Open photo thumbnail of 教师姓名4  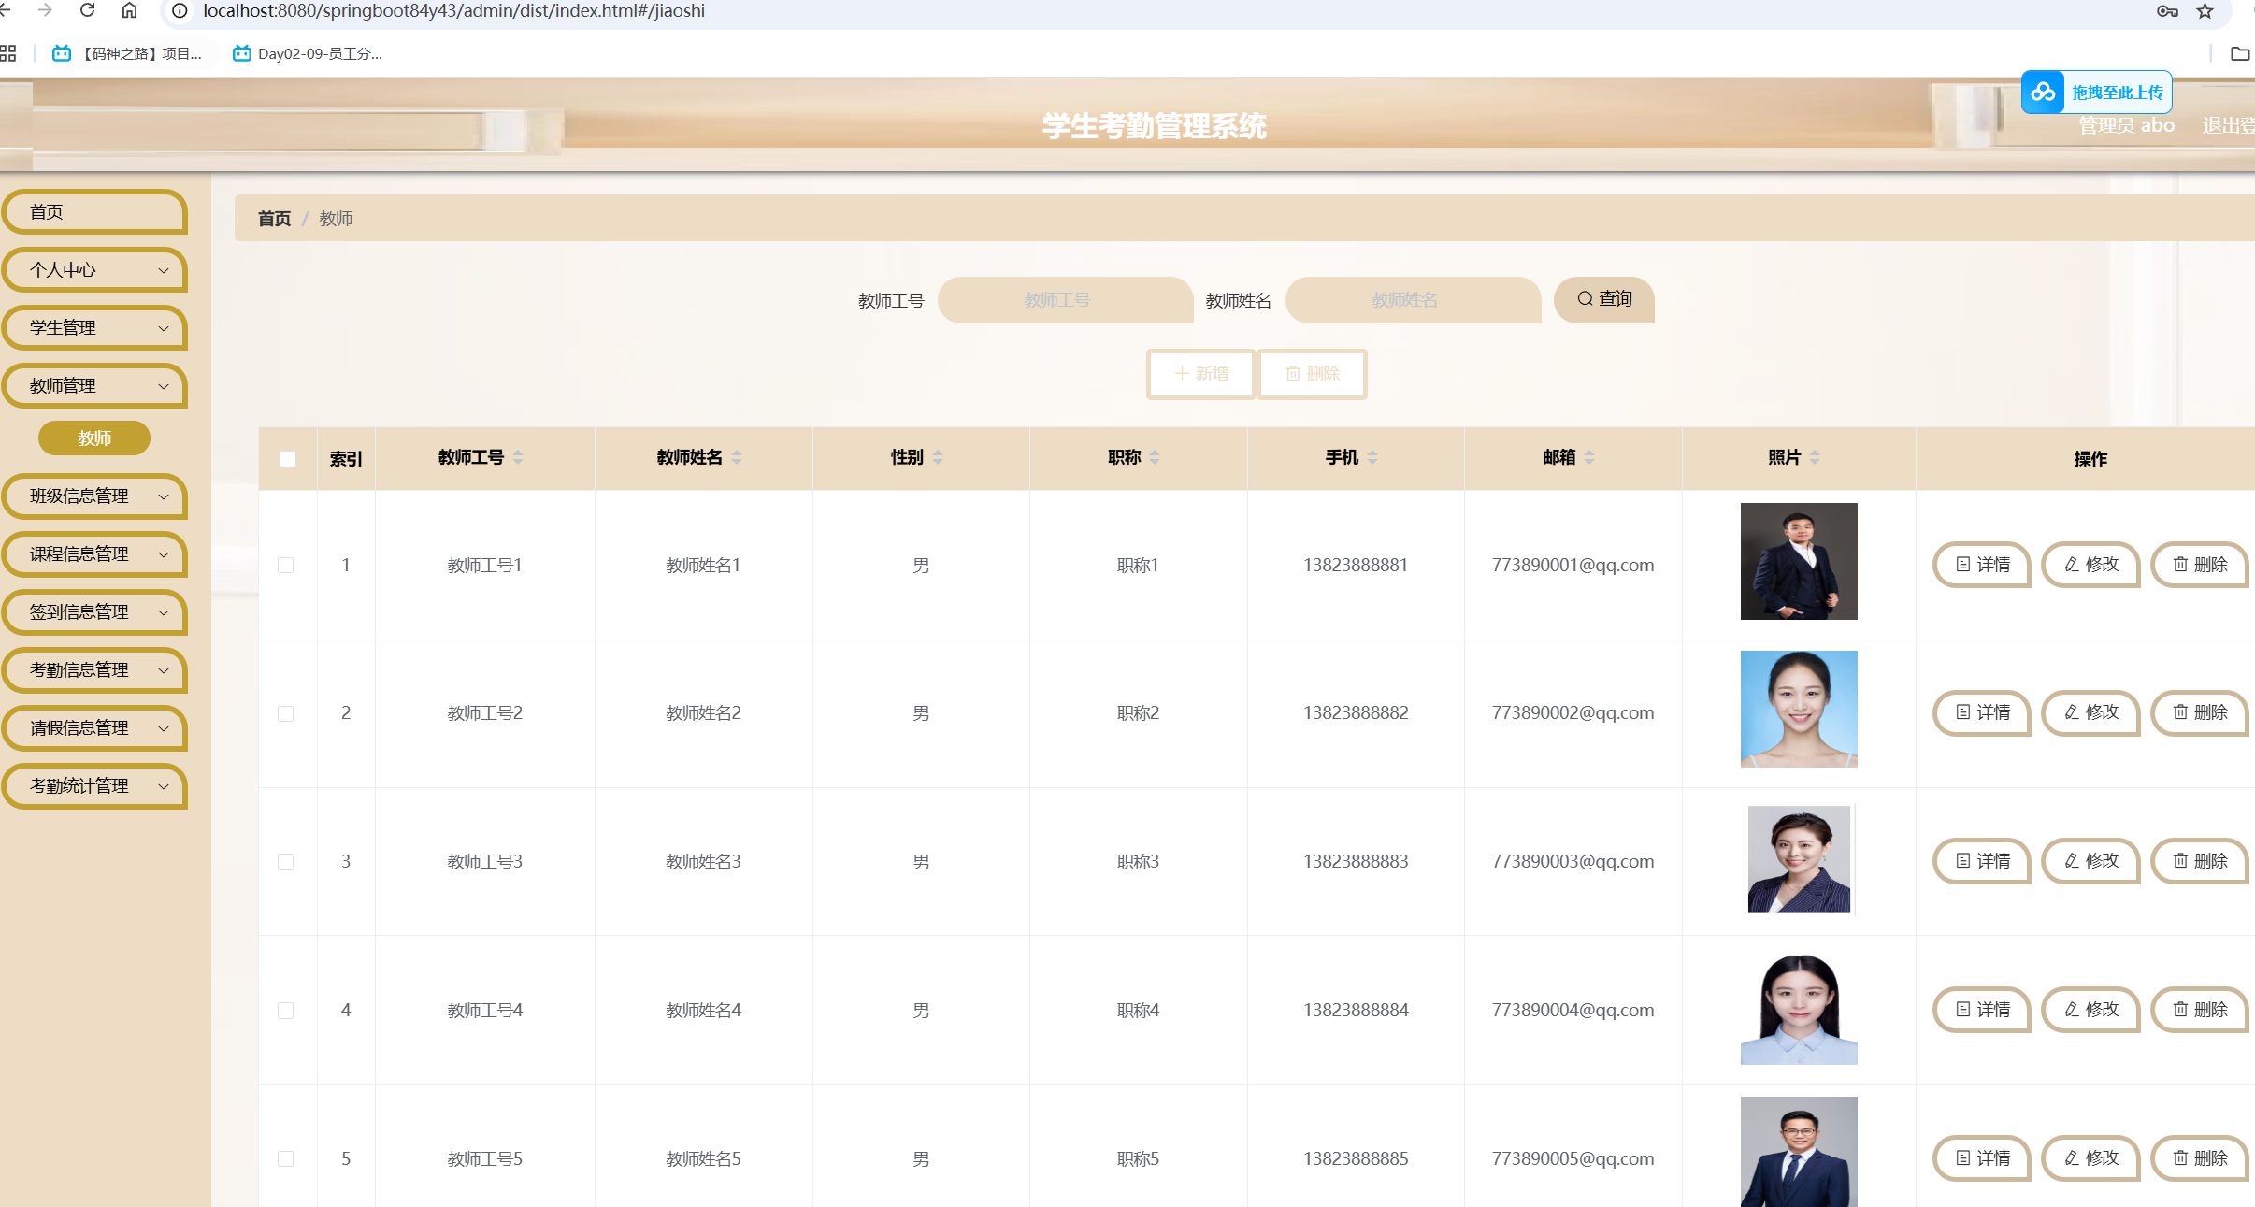click(1798, 1009)
